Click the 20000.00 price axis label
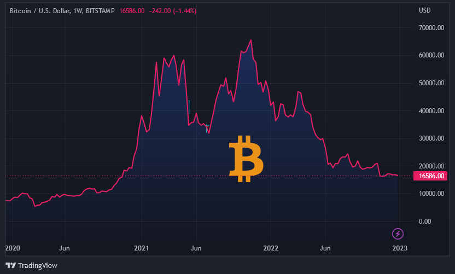 (431, 166)
